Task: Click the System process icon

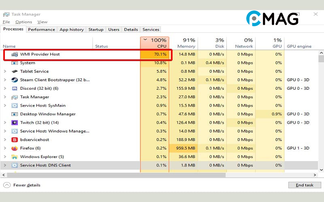Action: [x=15, y=63]
